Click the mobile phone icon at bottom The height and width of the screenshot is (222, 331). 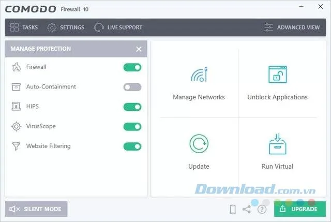[233, 210]
